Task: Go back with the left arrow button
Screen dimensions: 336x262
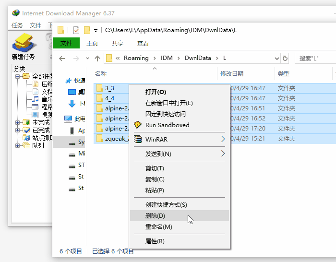Action: (62, 58)
